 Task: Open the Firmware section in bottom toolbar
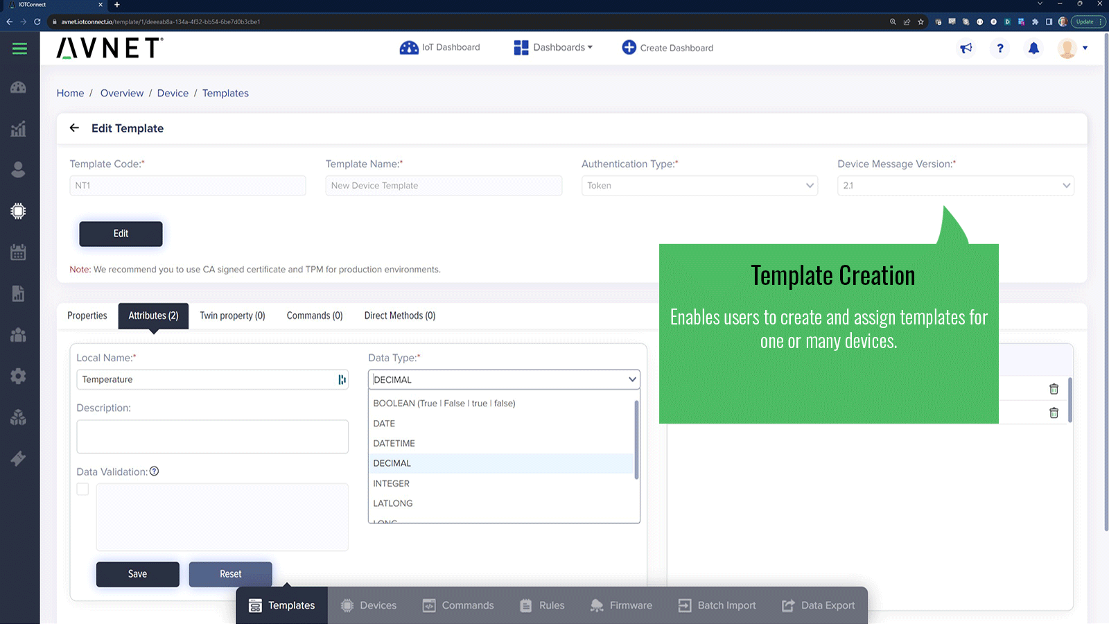click(x=622, y=605)
